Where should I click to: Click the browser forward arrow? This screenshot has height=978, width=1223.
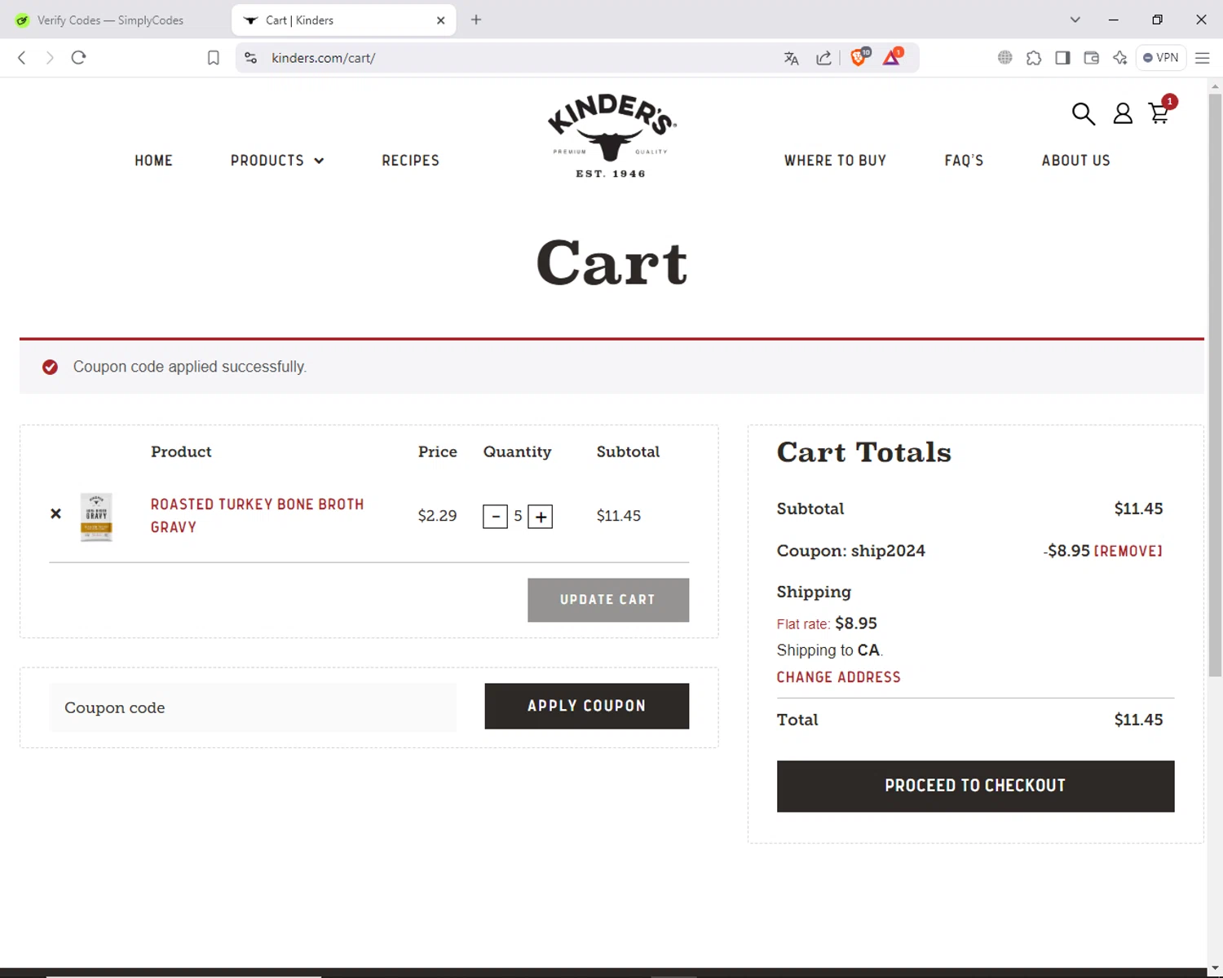pyautogui.click(x=50, y=58)
